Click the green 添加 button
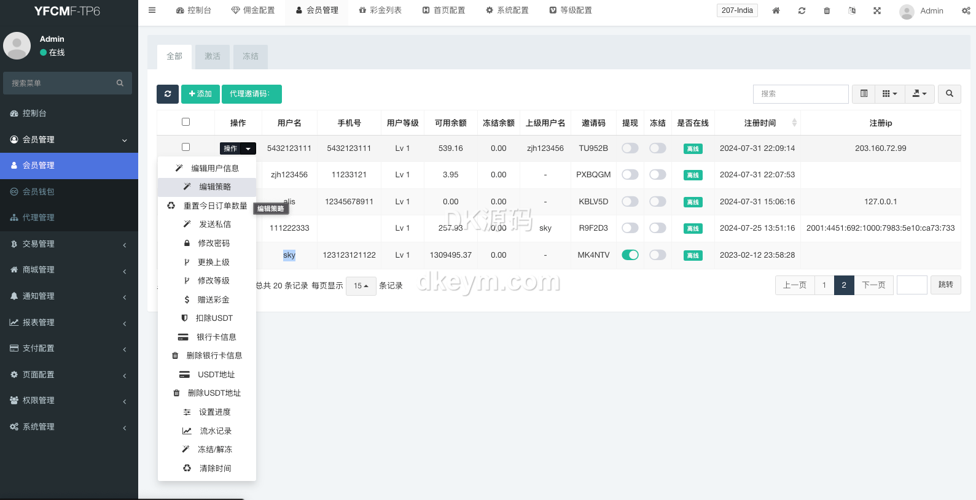The image size is (976, 500). coord(200,94)
